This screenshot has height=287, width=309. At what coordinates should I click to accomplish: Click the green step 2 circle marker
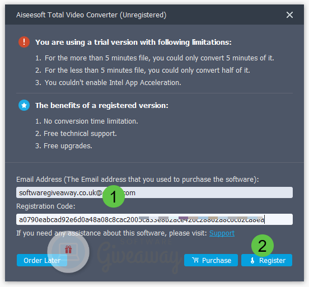(x=263, y=246)
